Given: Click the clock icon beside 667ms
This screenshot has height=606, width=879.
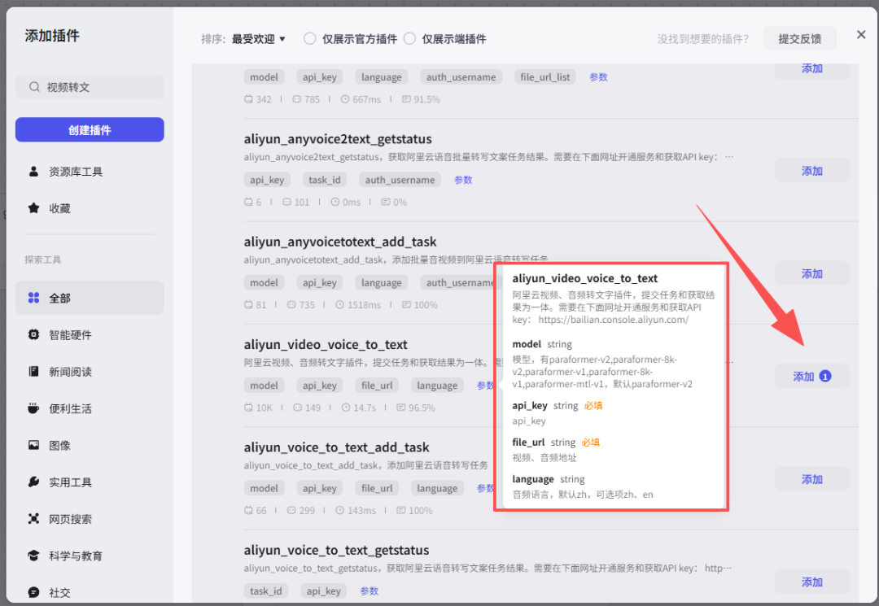Looking at the screenshot, I should [x=345, y=99].
